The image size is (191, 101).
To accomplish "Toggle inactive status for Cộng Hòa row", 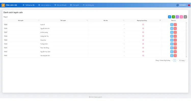I will click(x=143, y=40).
